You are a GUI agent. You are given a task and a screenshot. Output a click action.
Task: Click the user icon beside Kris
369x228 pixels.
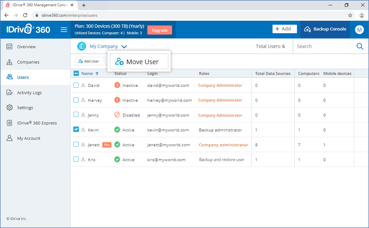tap(83, 159)
